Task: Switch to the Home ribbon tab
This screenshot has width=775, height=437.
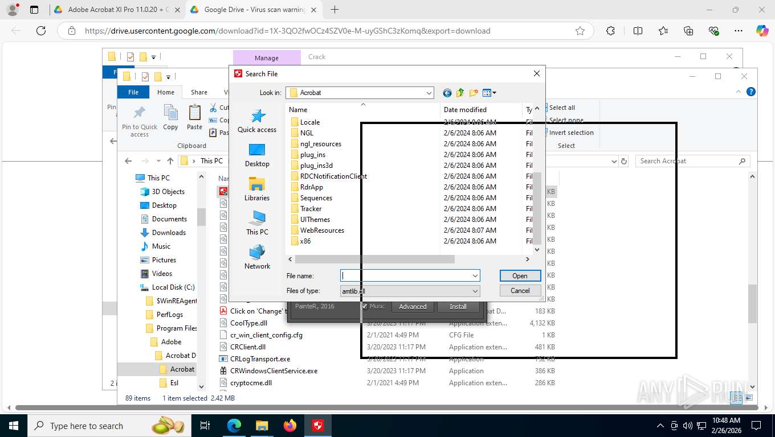Action: pos(166,92)
